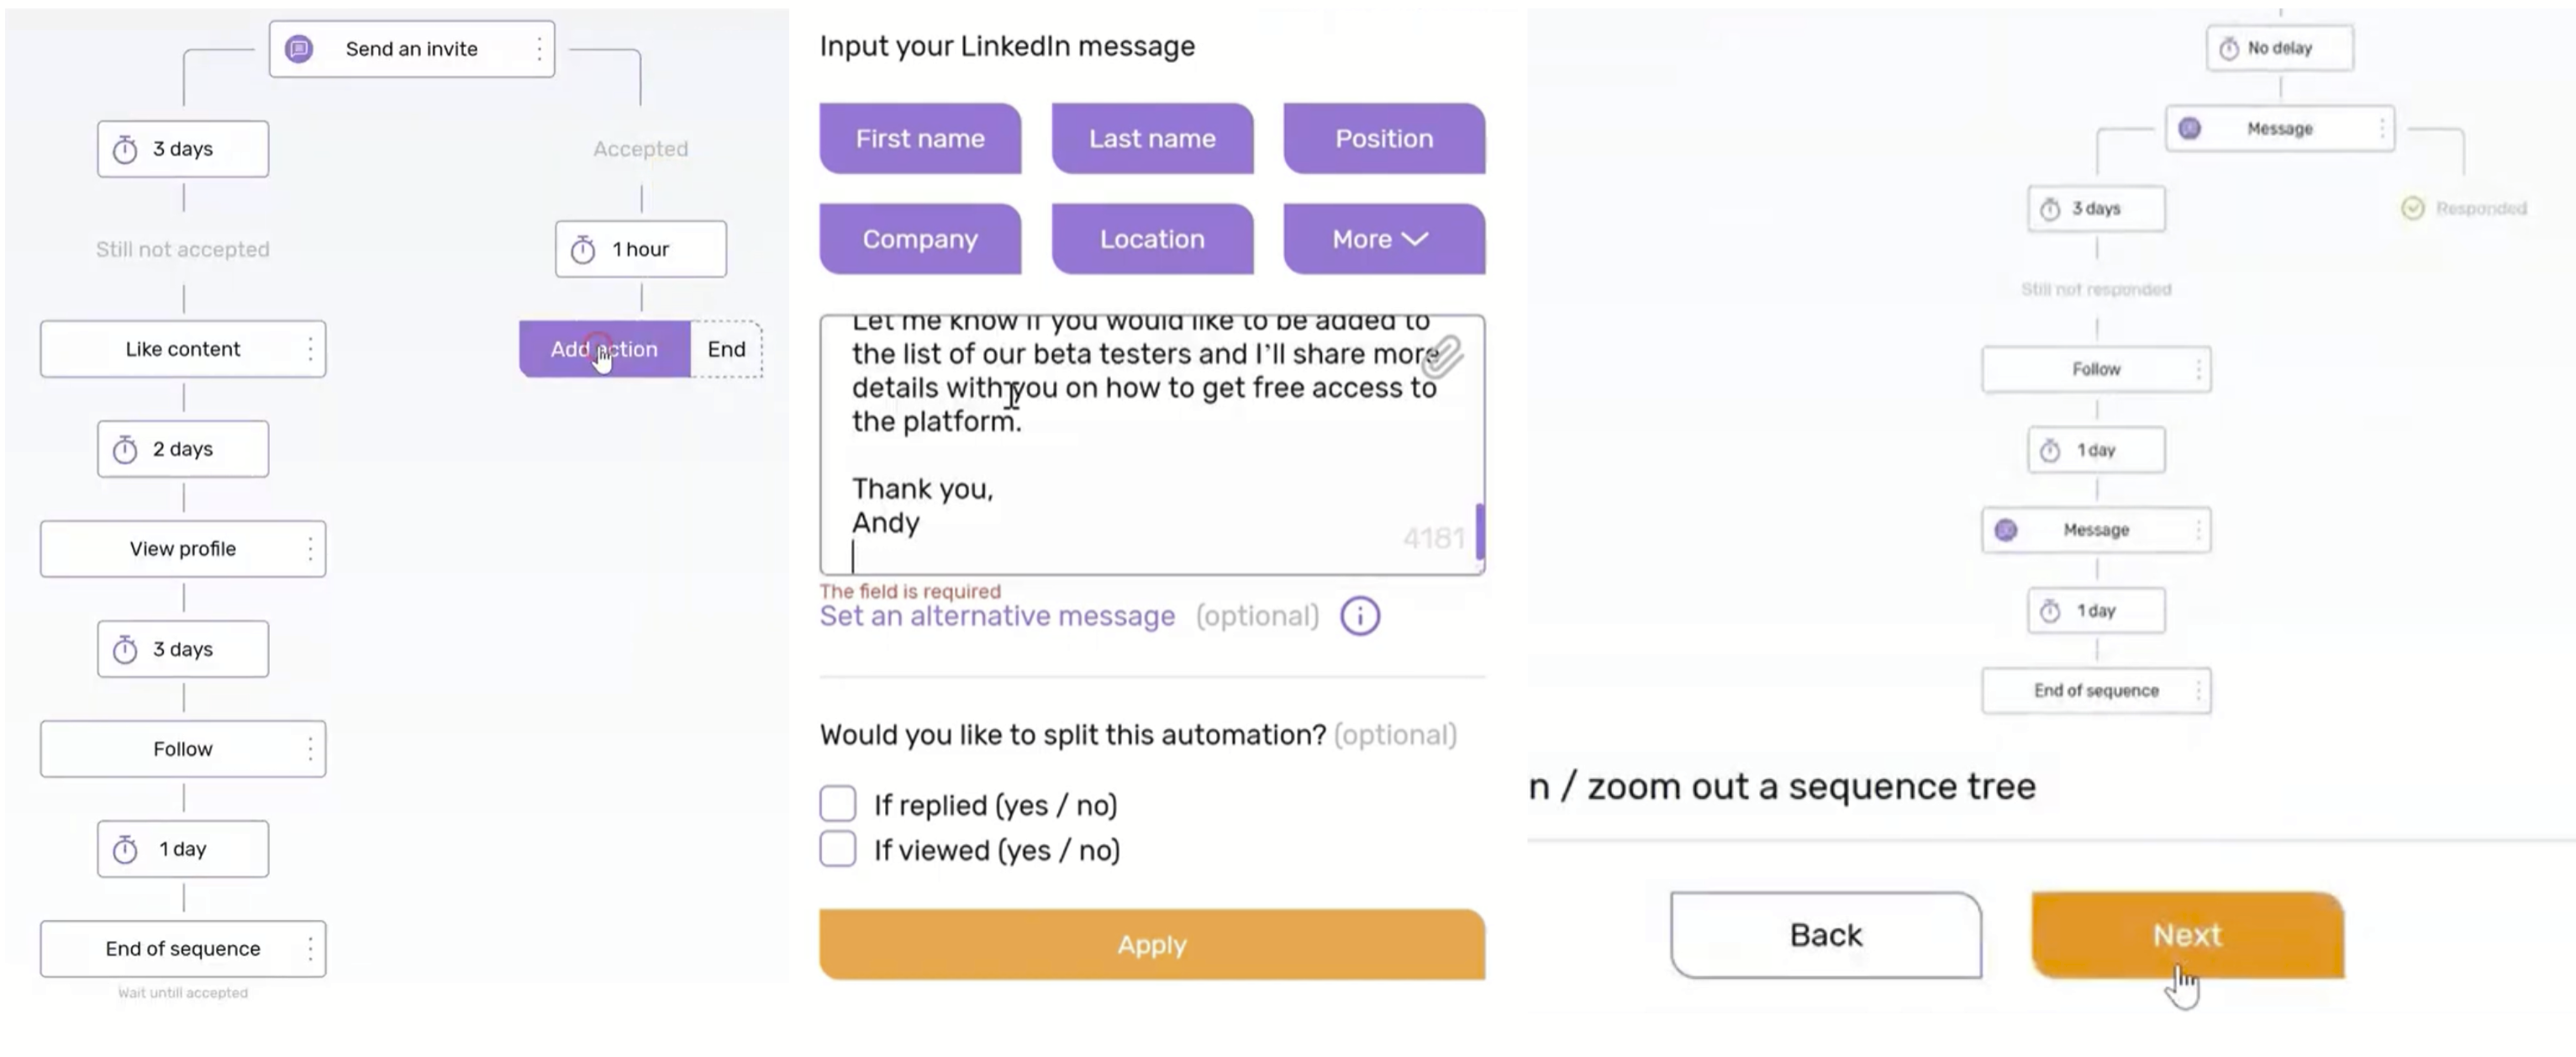This screenshot has height=1057, width=2576.
Task: Open the kebab menu on the right Follow node
Action: (x=2198, y=368)
